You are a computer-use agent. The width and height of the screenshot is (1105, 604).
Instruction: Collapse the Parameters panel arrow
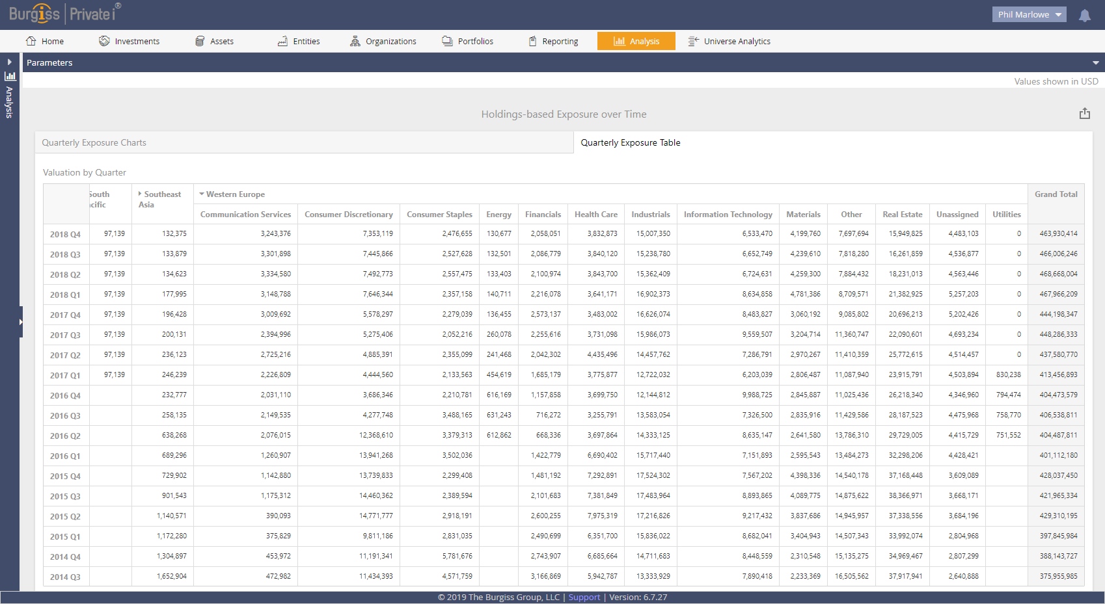(x=1095, y=63)
